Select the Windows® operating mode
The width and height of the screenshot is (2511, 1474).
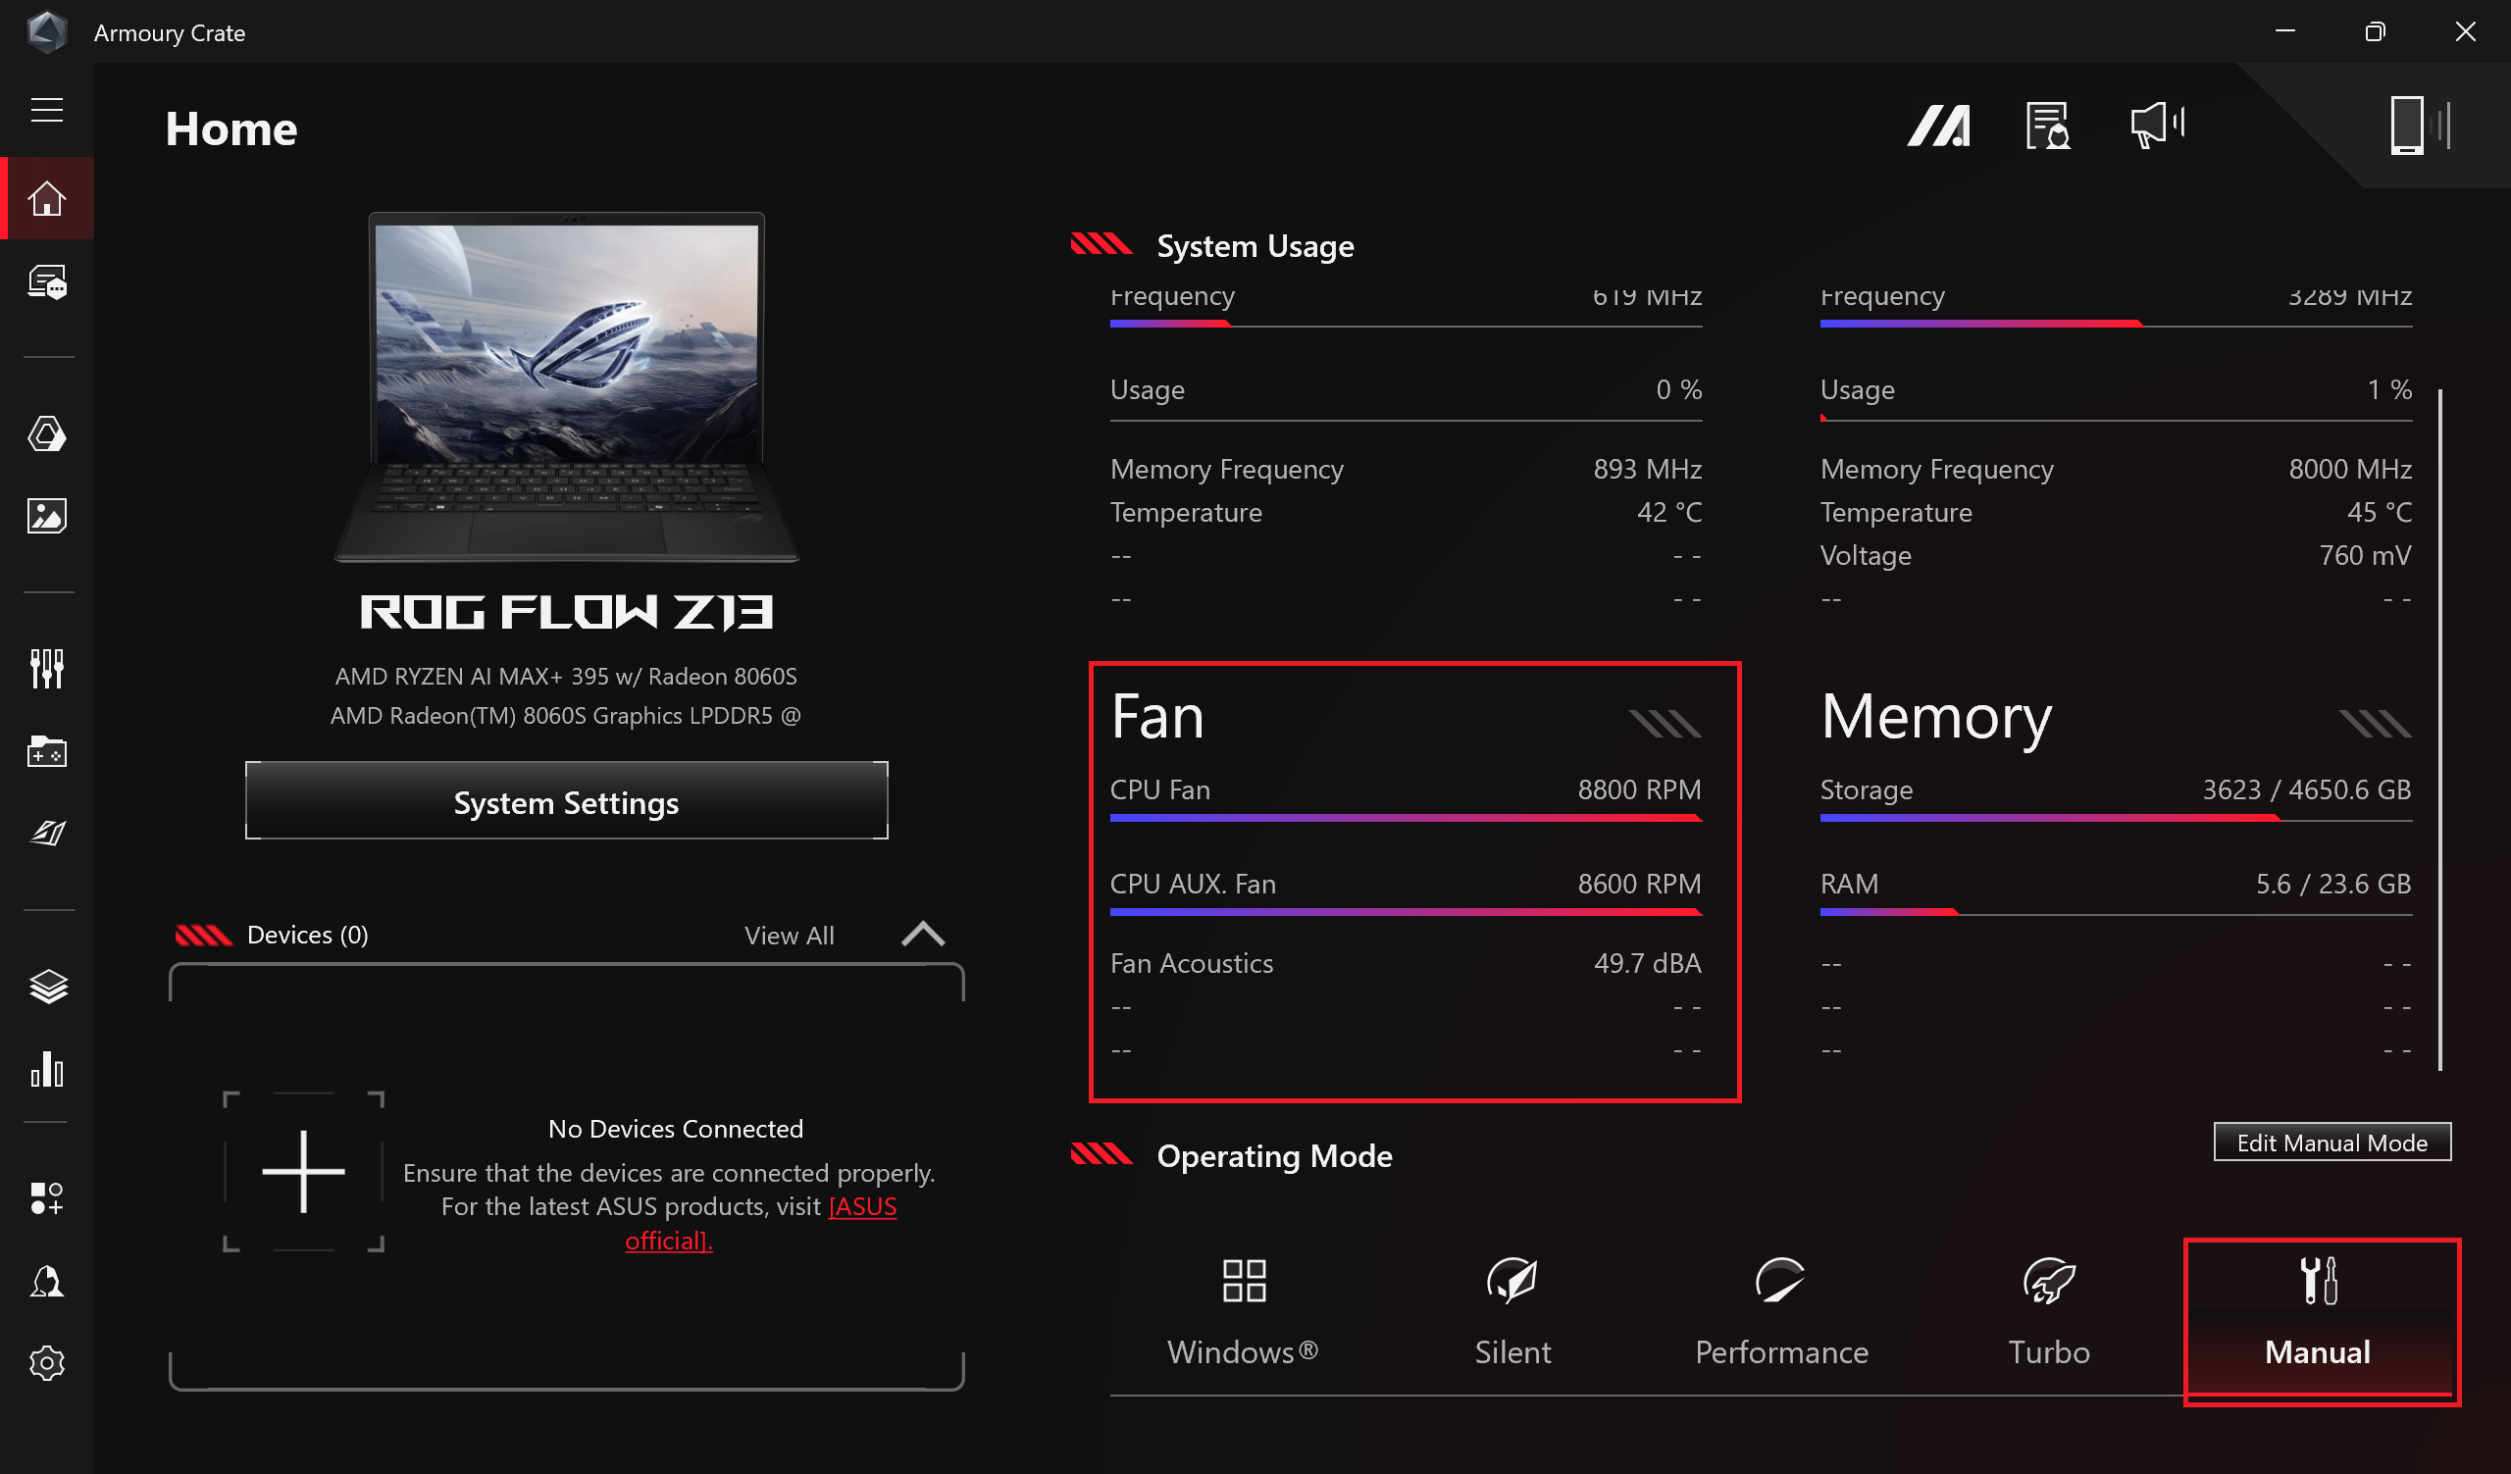click(1244, 1311)
